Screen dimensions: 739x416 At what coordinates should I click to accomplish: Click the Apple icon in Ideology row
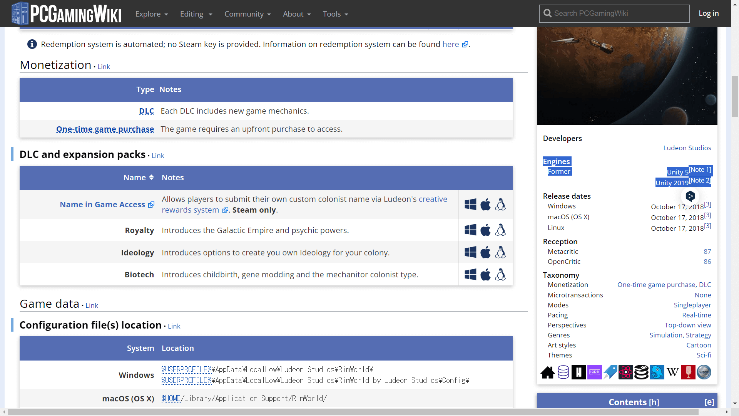click(x=485, y=252)
